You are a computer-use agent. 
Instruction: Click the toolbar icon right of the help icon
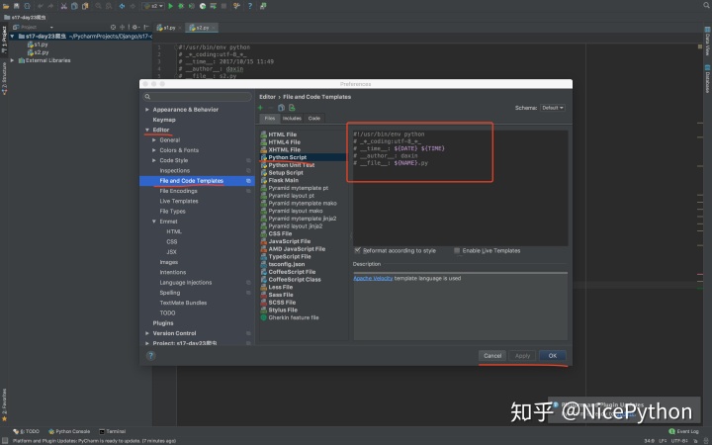263,6
